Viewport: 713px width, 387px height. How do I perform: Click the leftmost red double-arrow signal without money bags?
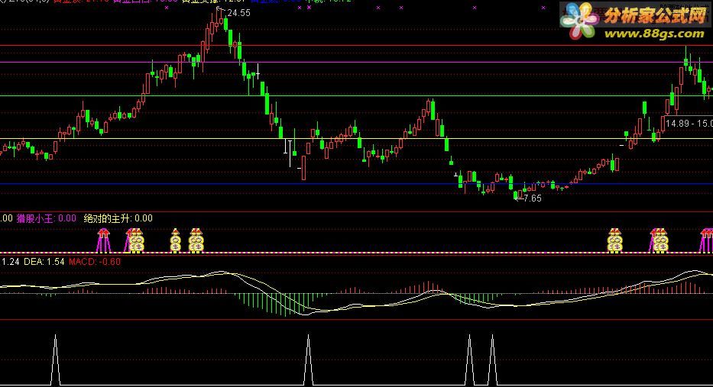pyautogui.click(x=104, y=240)
